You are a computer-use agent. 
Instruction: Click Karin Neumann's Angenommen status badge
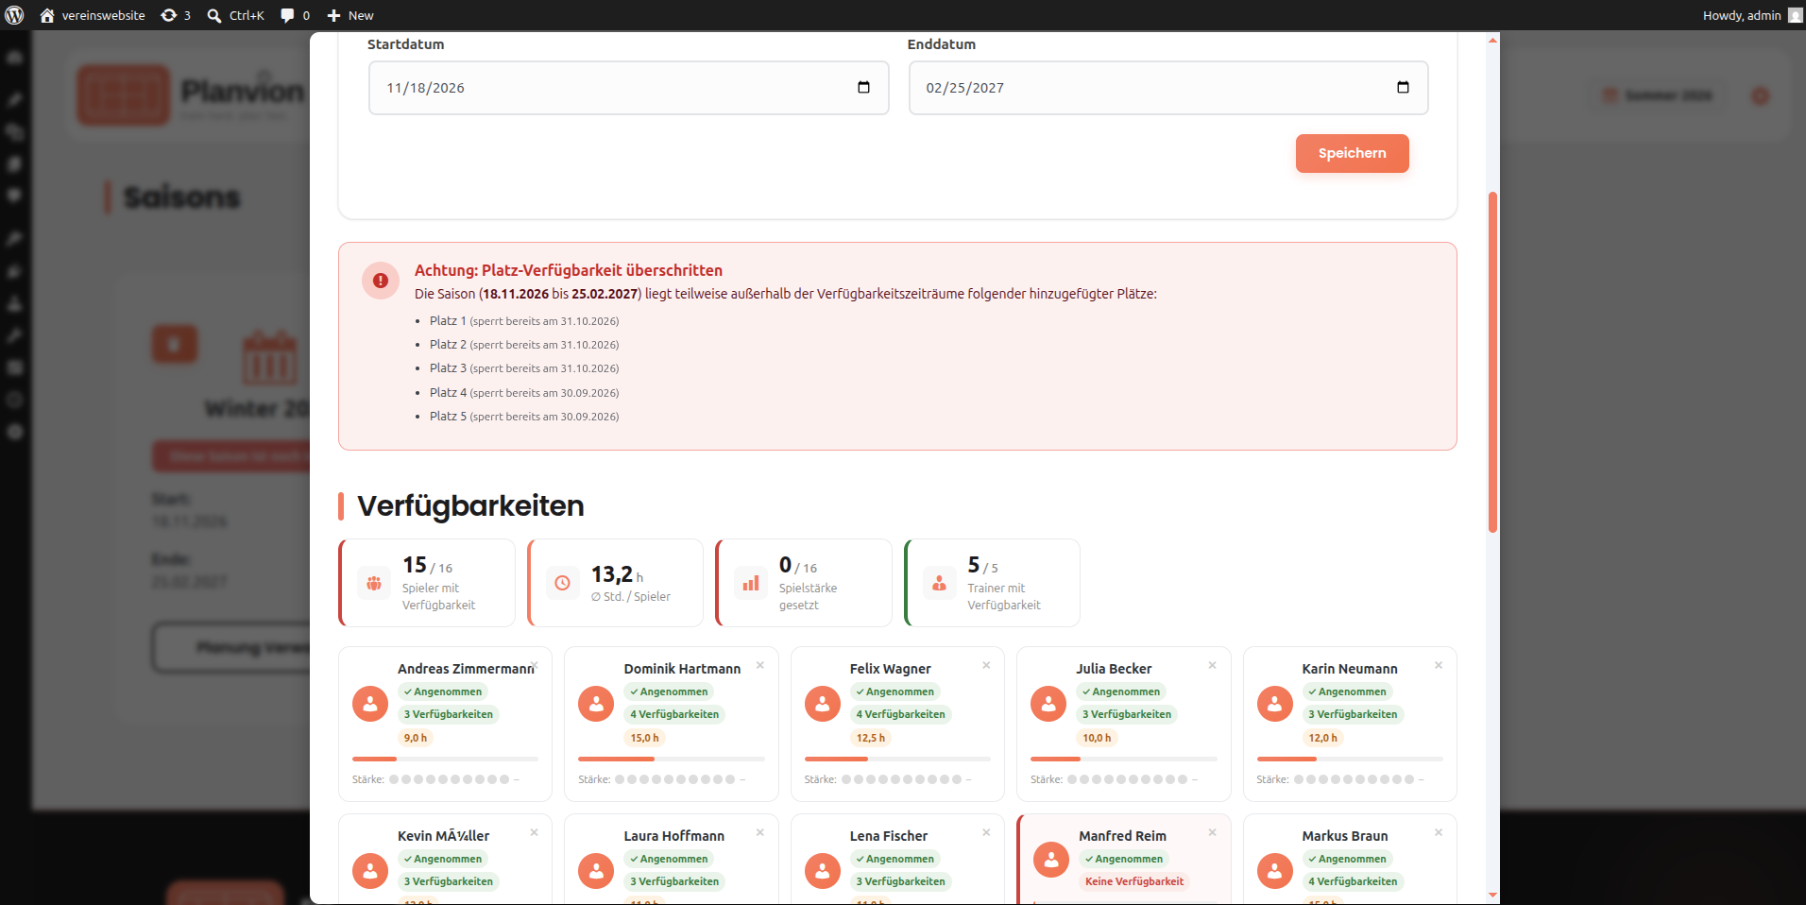click(1348, 692)
